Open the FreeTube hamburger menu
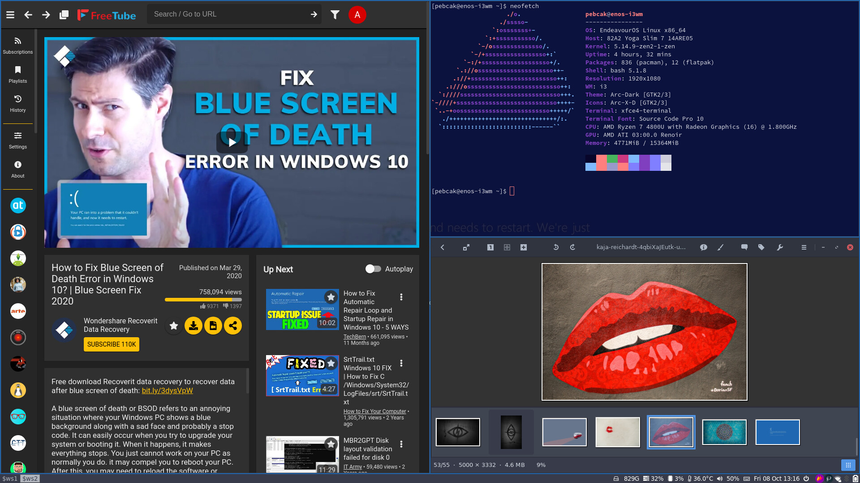860x483 pixels. tap(10, 15)
